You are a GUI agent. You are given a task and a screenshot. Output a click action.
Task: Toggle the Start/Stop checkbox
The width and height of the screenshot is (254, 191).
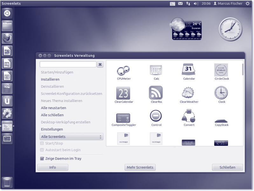coord(42,143)
